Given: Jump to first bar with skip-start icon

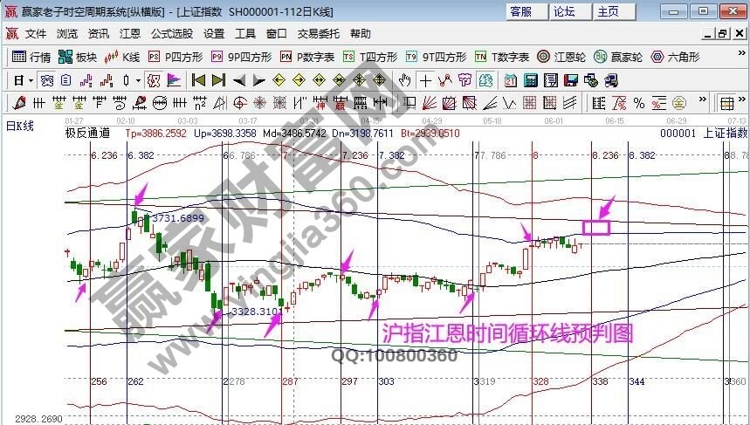Looking at the screenshot, I should point(198,80).
